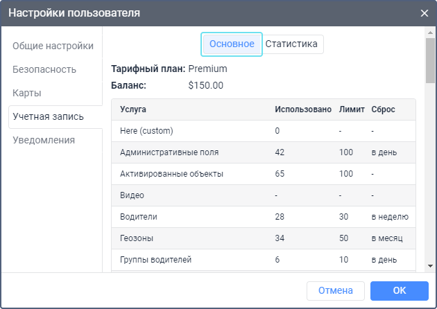Click the Услуга column header
This screenshot has width=437, height=309.
[x=132, y=109]
